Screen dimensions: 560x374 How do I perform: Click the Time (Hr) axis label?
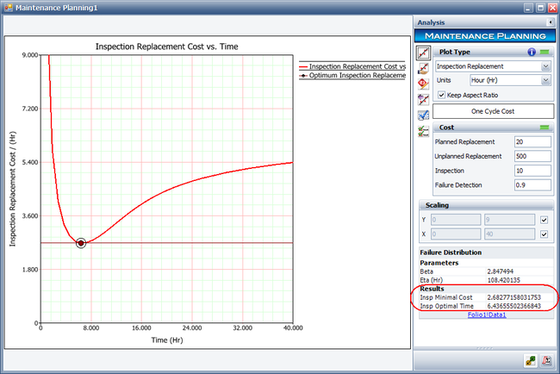[167, 340]
